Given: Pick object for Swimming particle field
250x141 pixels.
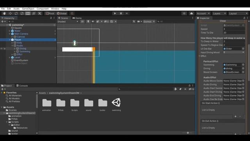Looking at the screenshot, I should coord(243,65).
